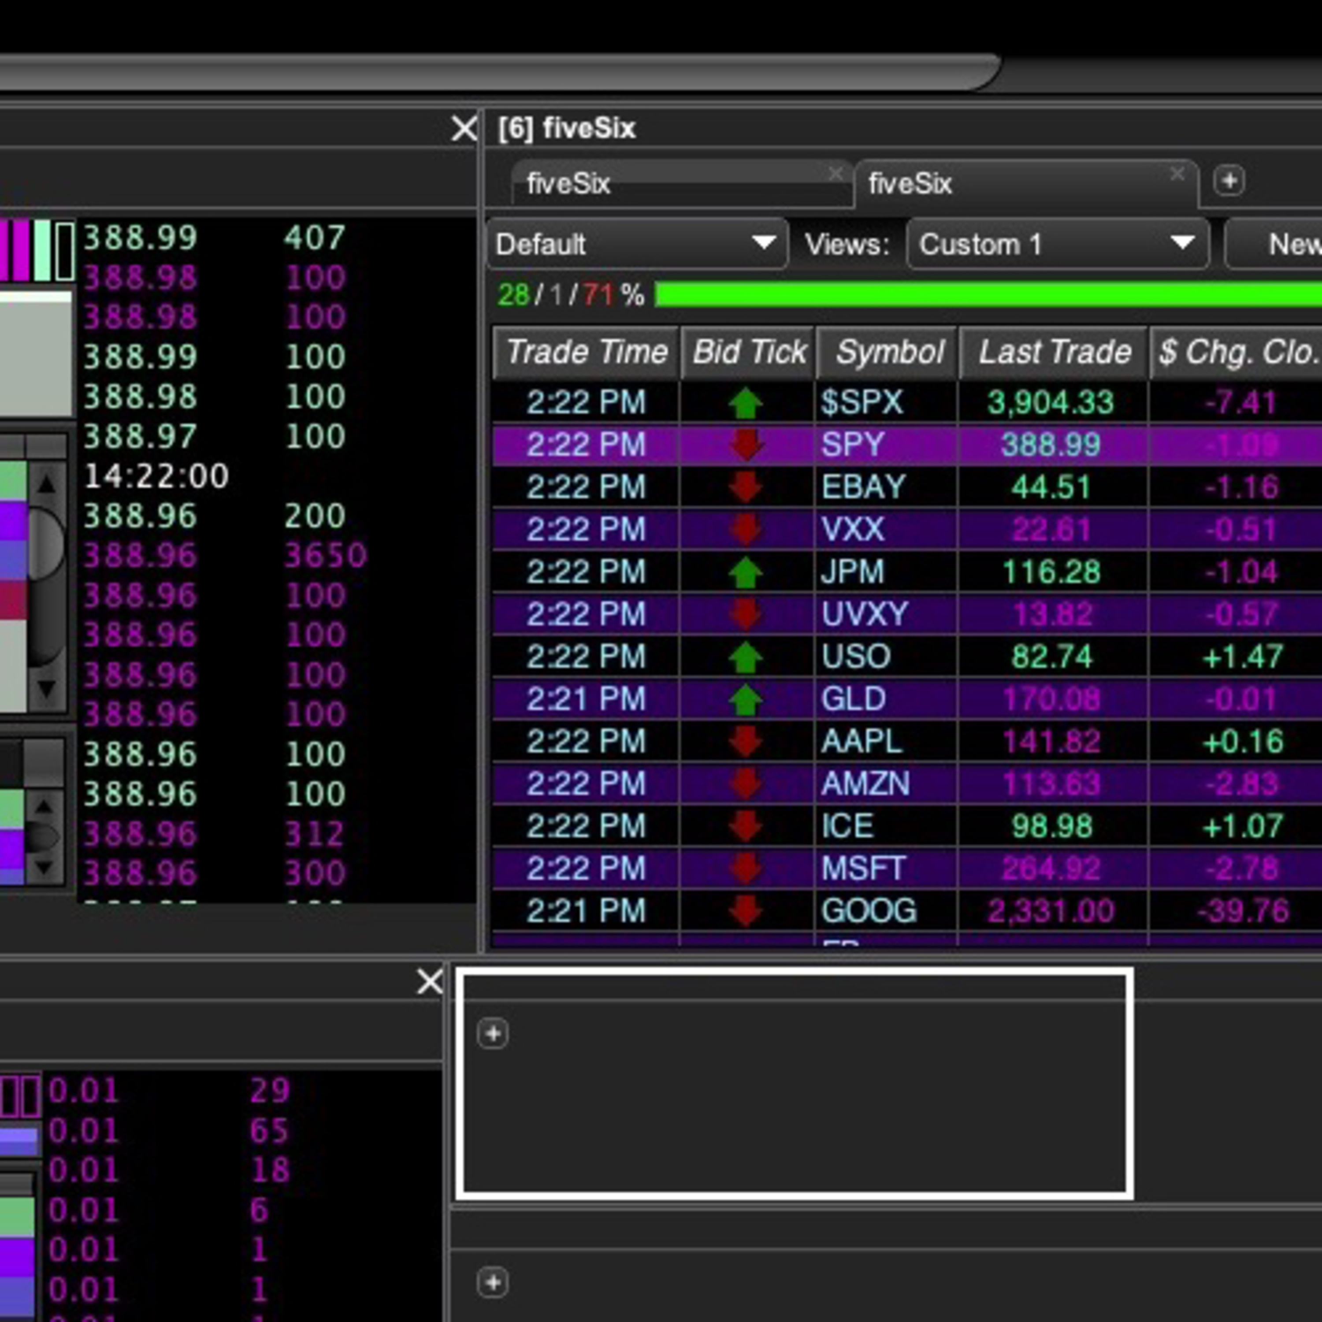Click the 407 trade size entry
This screenshot has width=1322, height=1322.
click(315, 238)
